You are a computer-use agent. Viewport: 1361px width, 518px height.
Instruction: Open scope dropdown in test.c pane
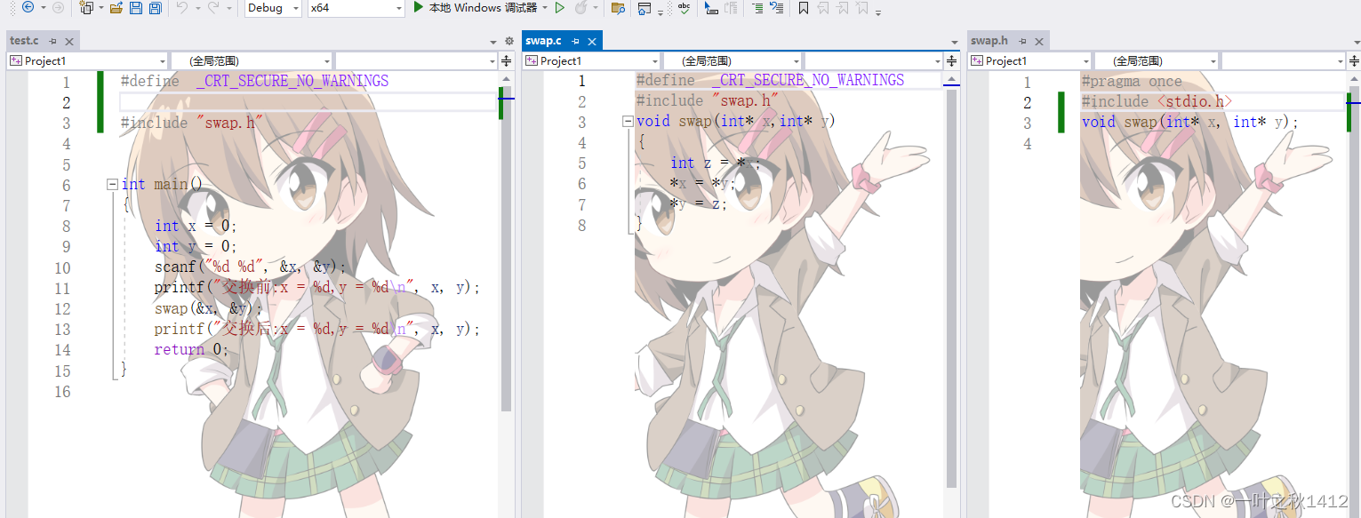(251, 60)
